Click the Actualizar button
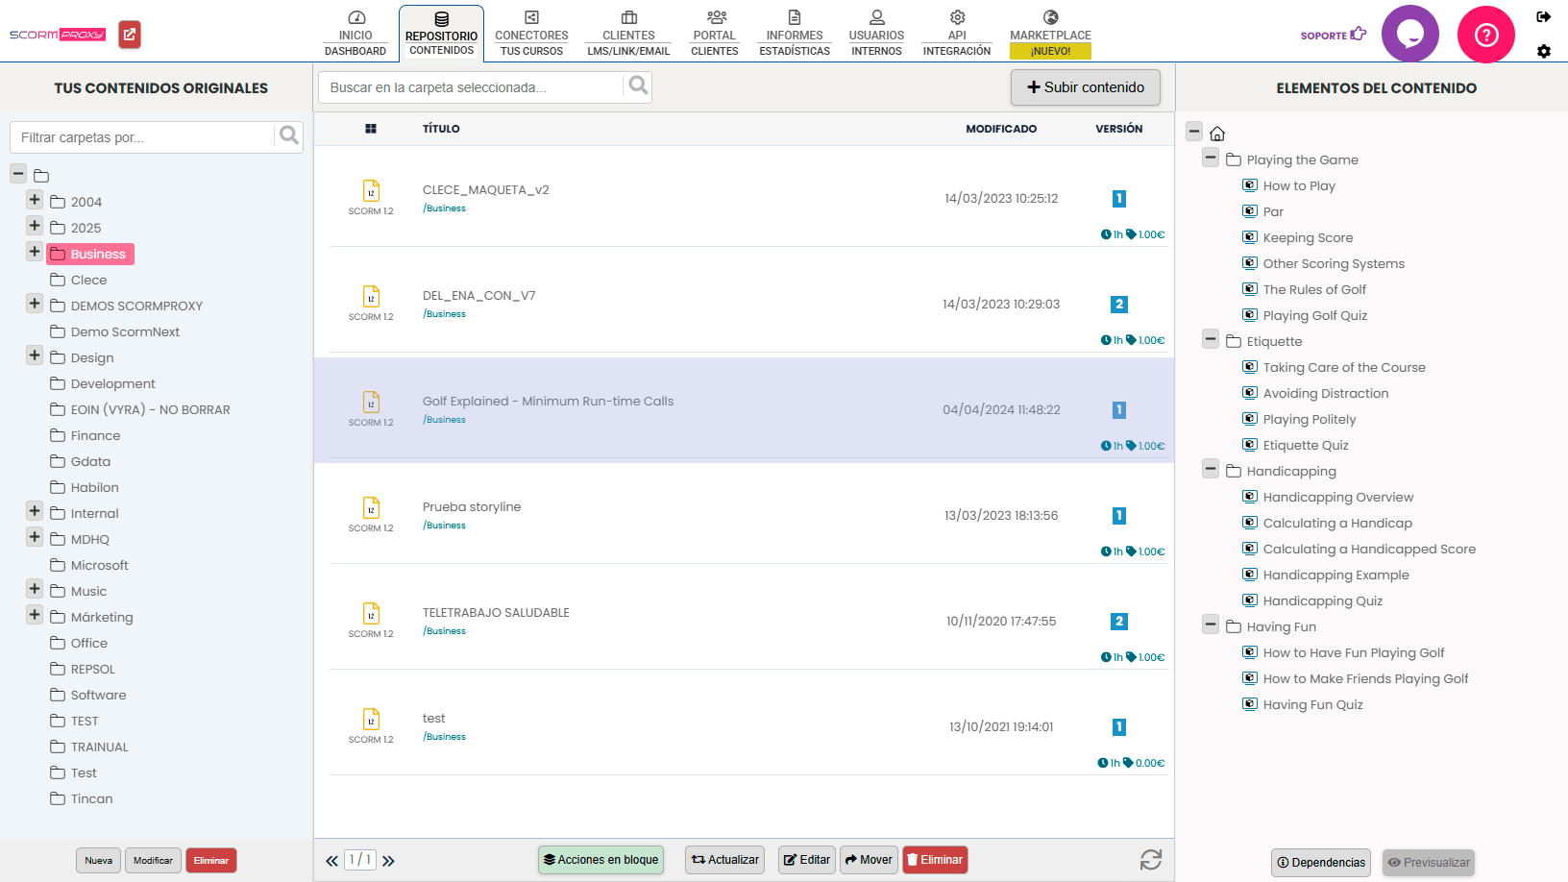 (x=724, y=860)
